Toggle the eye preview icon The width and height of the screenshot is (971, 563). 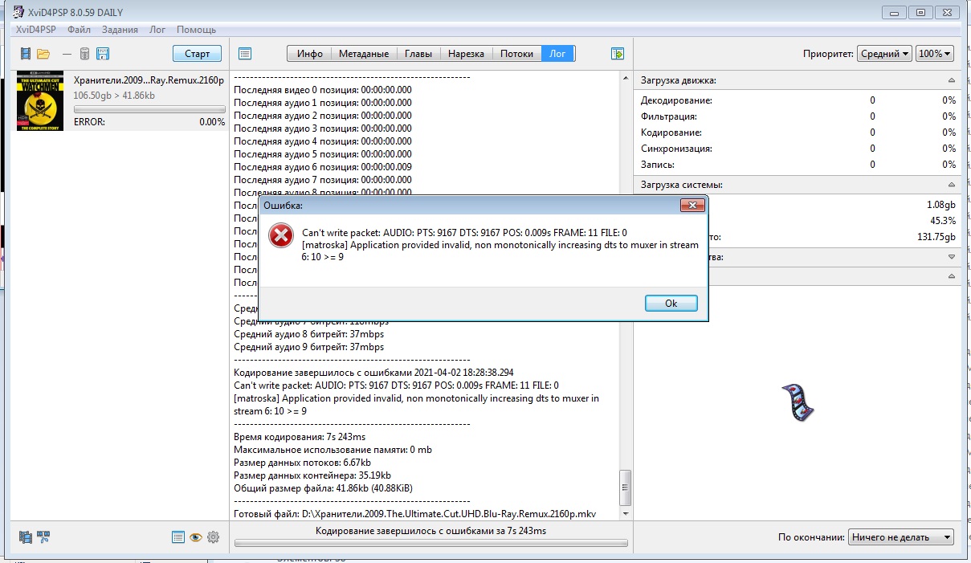click(x=195, y=537)
